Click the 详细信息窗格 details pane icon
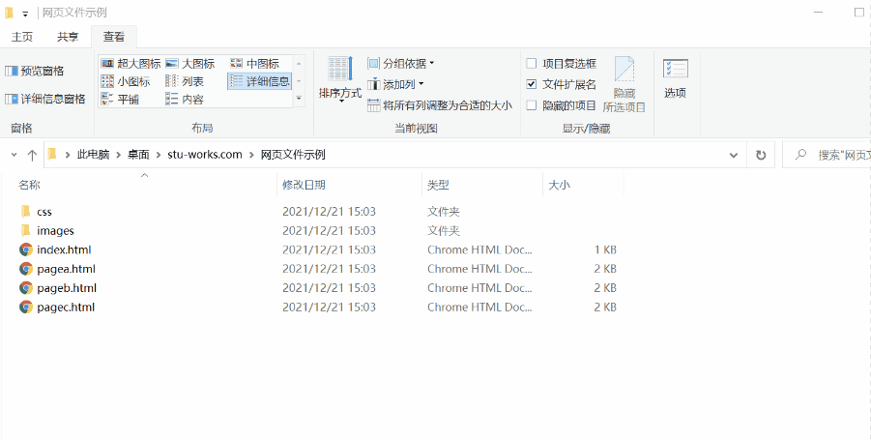The height and width of the screenshot is (440, 871). pyautogui.click(x=12, y=99)
